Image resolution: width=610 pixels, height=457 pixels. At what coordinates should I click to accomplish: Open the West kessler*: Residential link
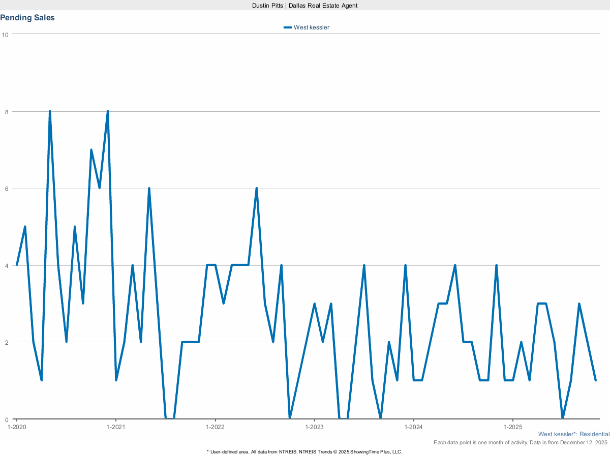pos(573,434)
